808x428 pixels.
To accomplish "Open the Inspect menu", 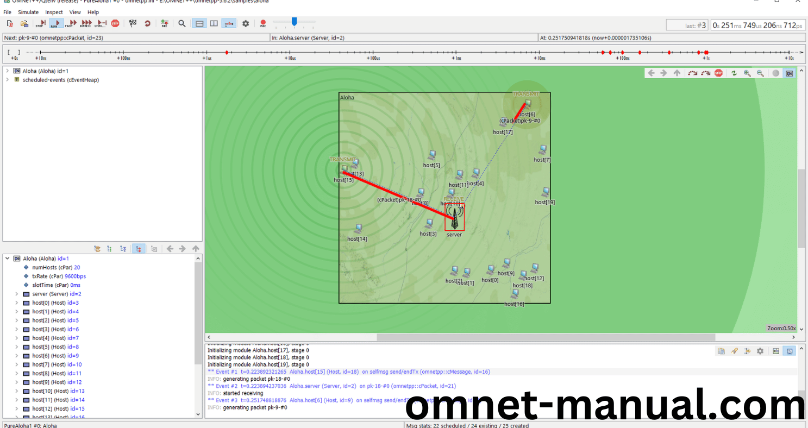I will (x=54, y=12).
